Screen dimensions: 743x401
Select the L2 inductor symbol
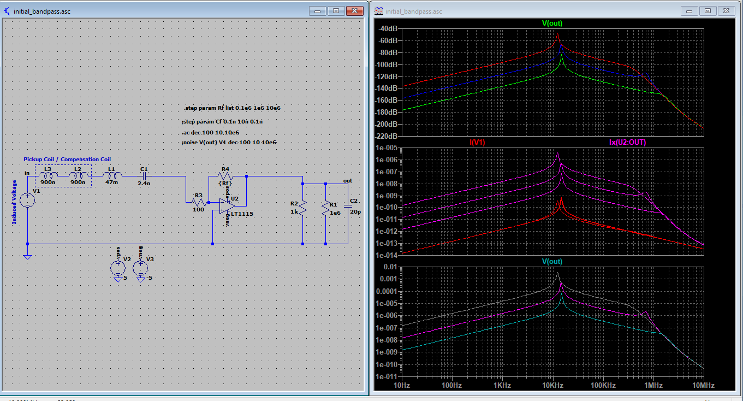click(79, 175)
